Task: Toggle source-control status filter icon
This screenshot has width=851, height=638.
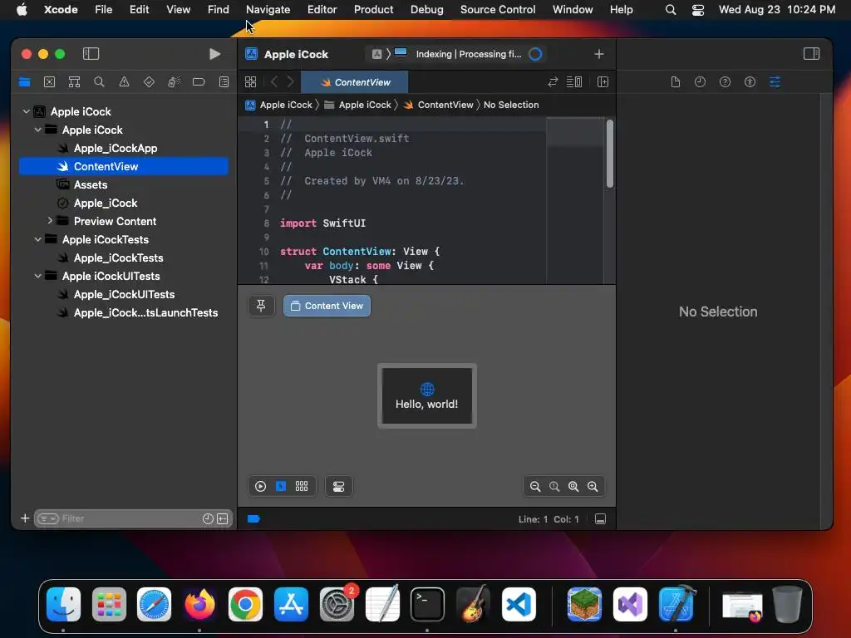Action: click(223, 518)
